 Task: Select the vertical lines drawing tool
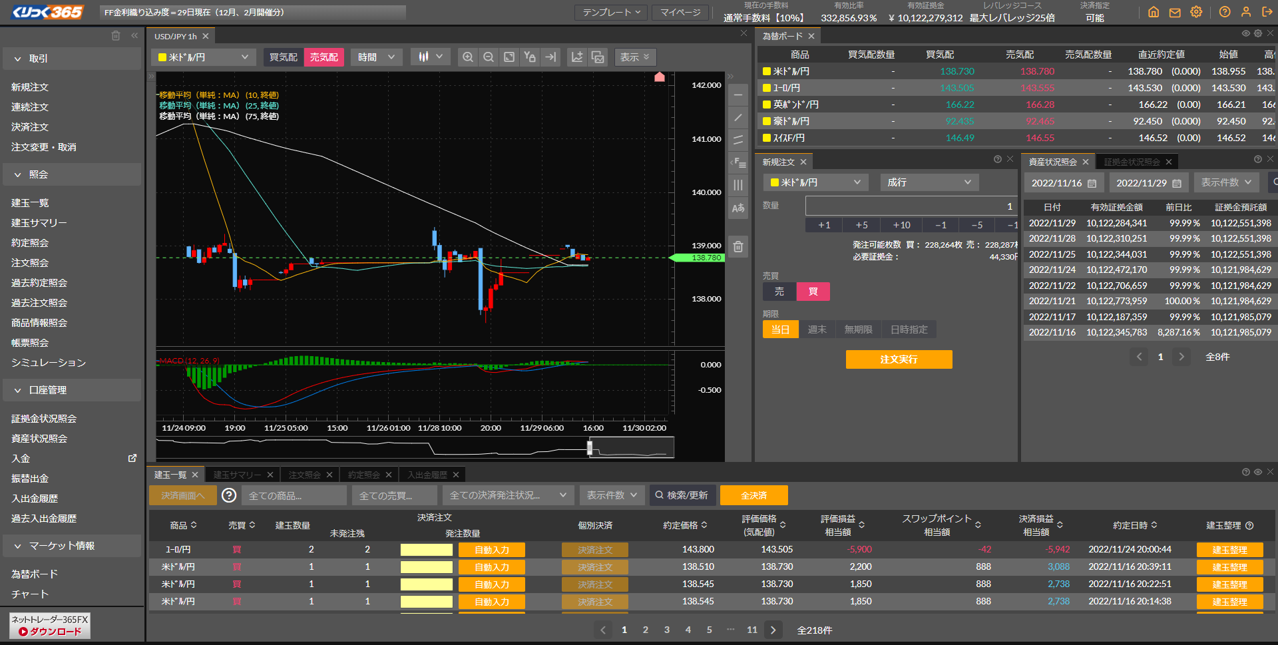pyautogui.click(x=738, y=185)
